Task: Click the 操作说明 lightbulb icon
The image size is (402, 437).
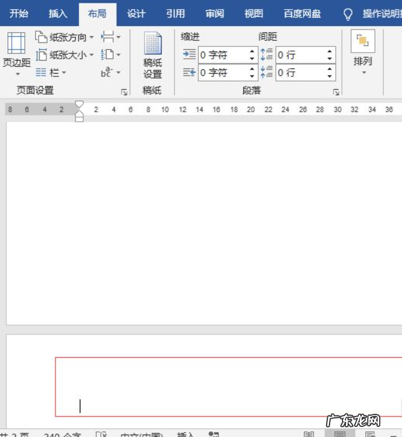Action: 348,14
